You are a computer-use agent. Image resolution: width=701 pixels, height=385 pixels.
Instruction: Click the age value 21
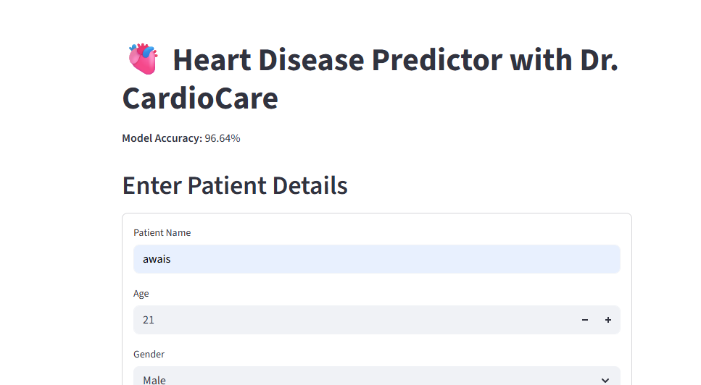pos(149,320)
